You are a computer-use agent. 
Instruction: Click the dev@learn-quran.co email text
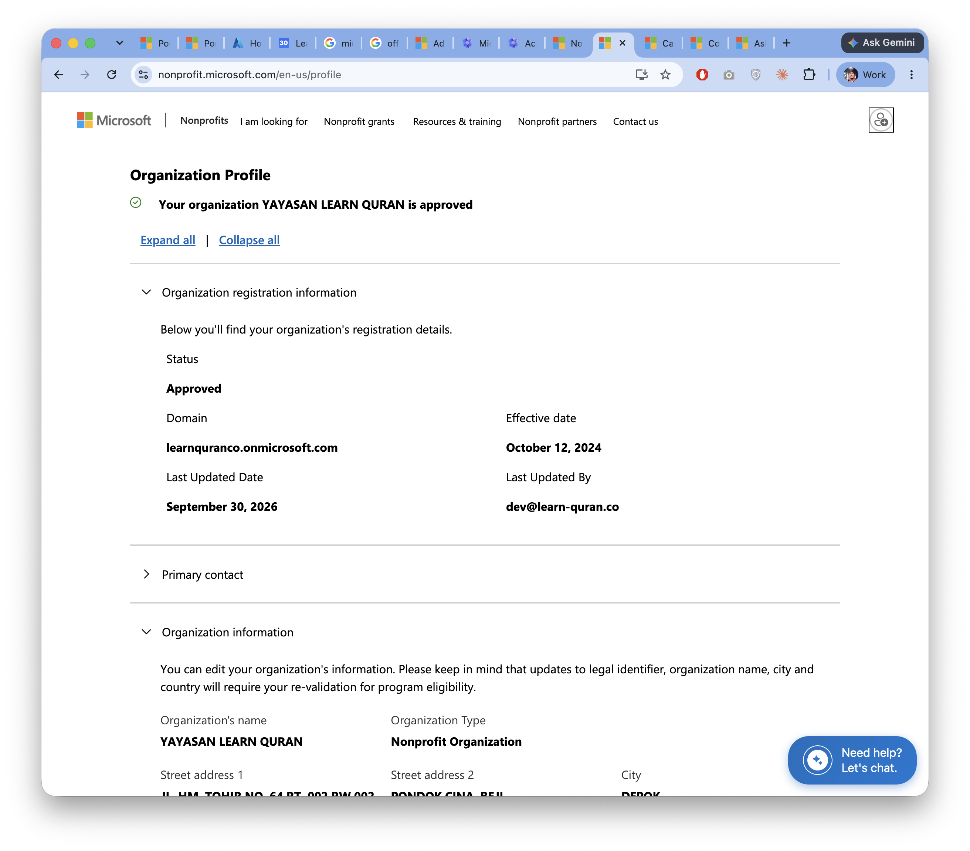click(562, 507)
